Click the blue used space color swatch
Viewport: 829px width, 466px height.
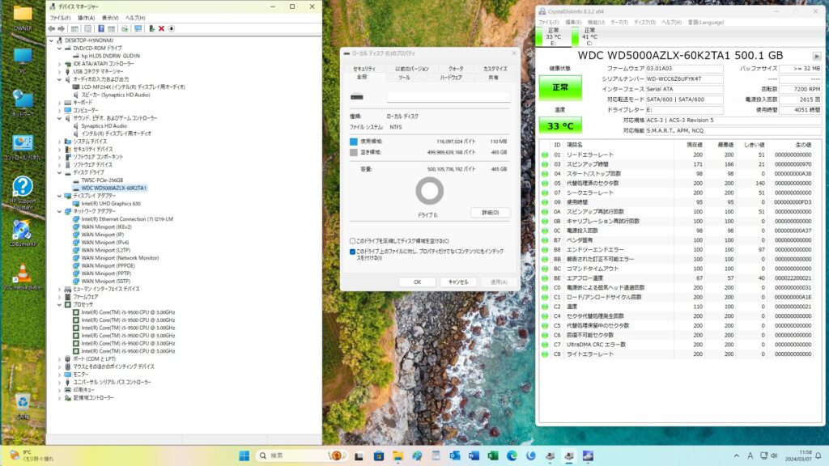click(354, 141)
